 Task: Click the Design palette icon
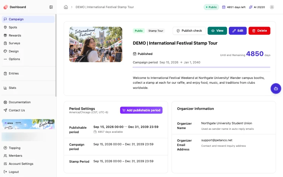(x=5, y=51)
